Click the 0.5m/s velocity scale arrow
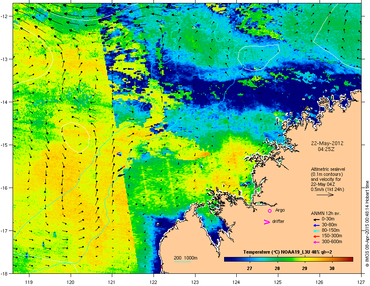This screenshot has width=370, height=286. [x=325, y=195]
